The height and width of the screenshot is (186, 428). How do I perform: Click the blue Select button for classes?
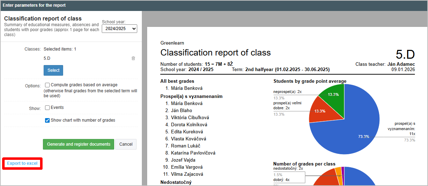coord(54,70)
